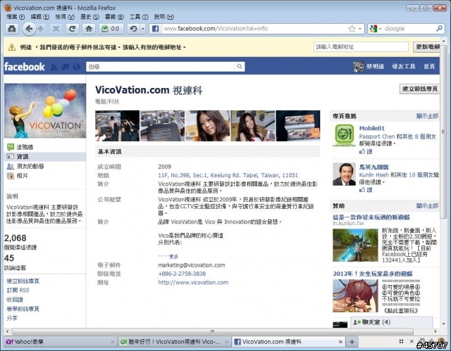Click the 檢舉粉絲專頁 link
The width and height of the screenshot is (451, 351).
coord(23,309)
